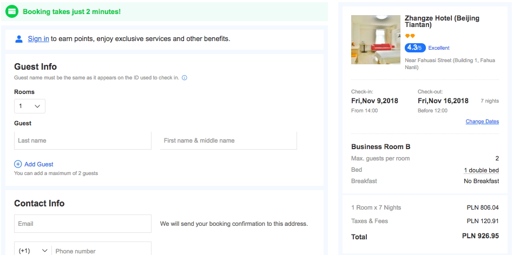513x255 pixels.
Task: Click the 1 Room x 7 Nights label
Action: coord(376,207)
